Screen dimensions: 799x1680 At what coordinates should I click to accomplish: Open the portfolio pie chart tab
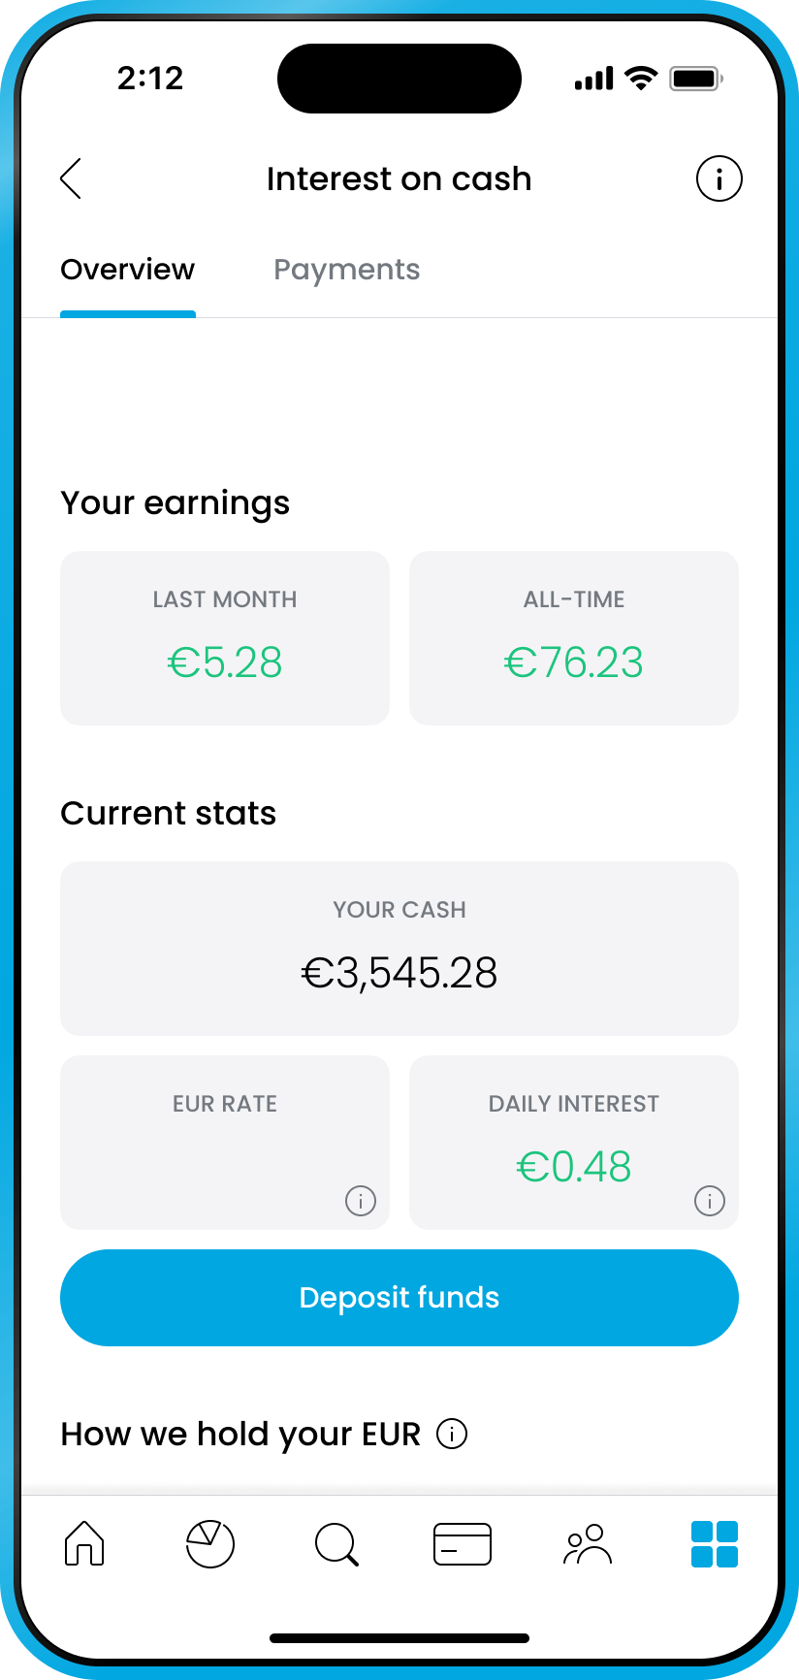click(x=210, y=1543)
